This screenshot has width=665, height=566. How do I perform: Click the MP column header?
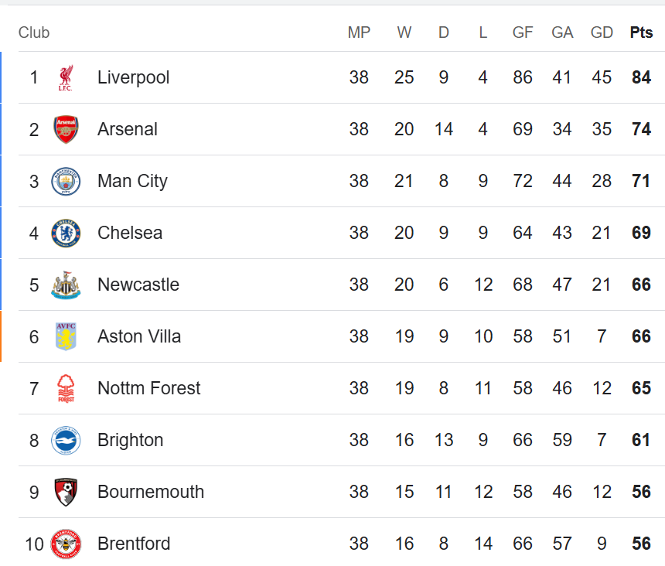tap(359, 32)
